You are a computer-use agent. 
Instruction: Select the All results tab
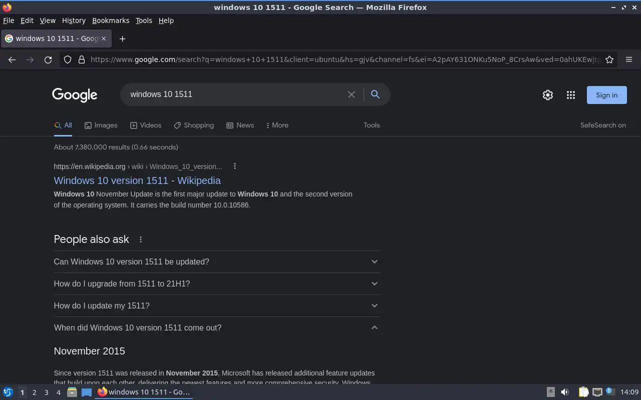(63, 125)
